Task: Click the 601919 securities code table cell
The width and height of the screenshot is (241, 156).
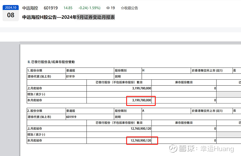Action: [90, 117]
